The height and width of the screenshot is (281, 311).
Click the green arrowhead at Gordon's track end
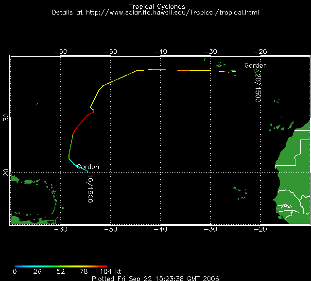pyautogui.click(x=257, y=71)
